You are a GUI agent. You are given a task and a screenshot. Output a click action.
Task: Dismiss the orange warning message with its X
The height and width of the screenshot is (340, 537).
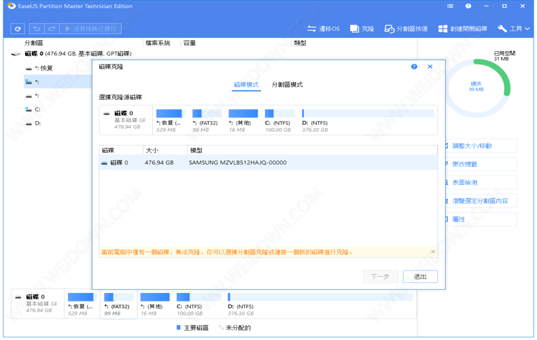coord(433,252)
